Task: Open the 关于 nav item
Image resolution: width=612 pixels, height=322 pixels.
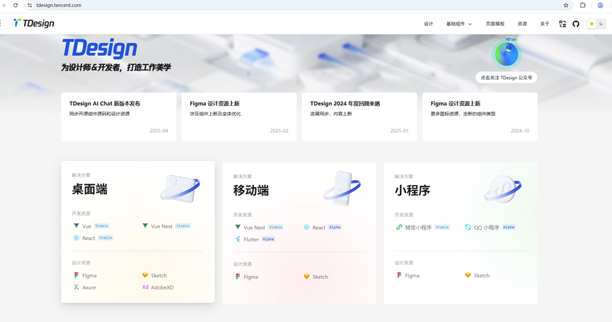Action: [x=545, y=24]
